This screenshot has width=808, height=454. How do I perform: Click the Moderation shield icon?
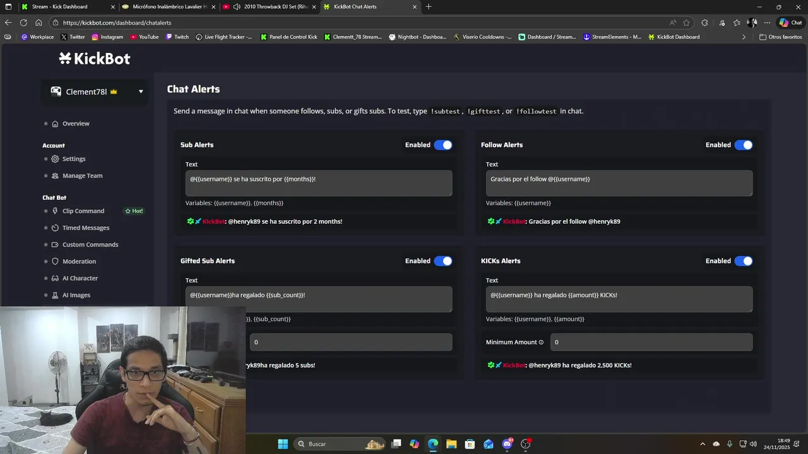pyautogui.click(x=55, y=262)
